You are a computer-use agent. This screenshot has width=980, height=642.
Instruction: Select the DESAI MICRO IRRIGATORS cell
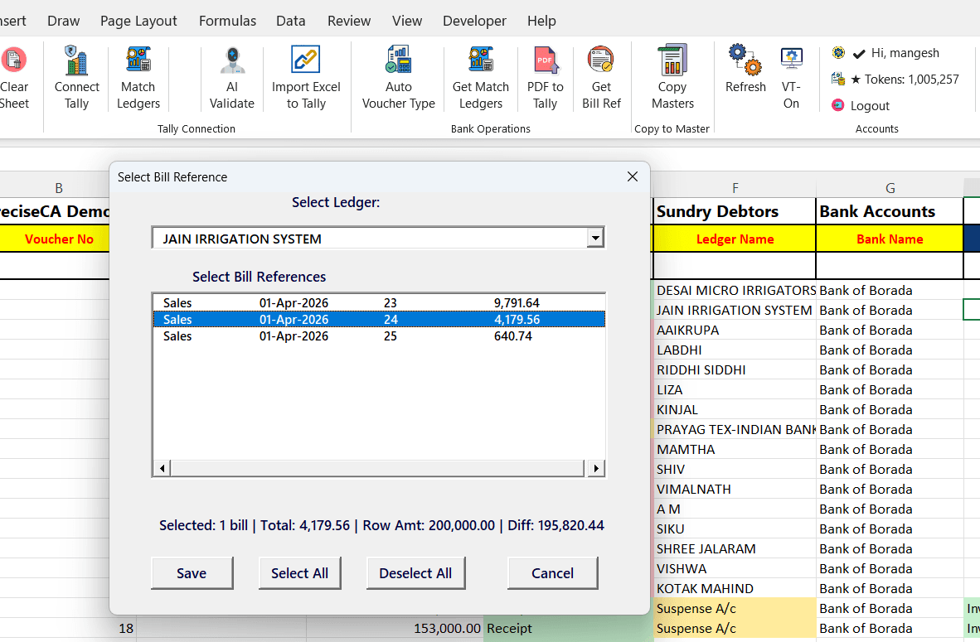click(735, 291)
